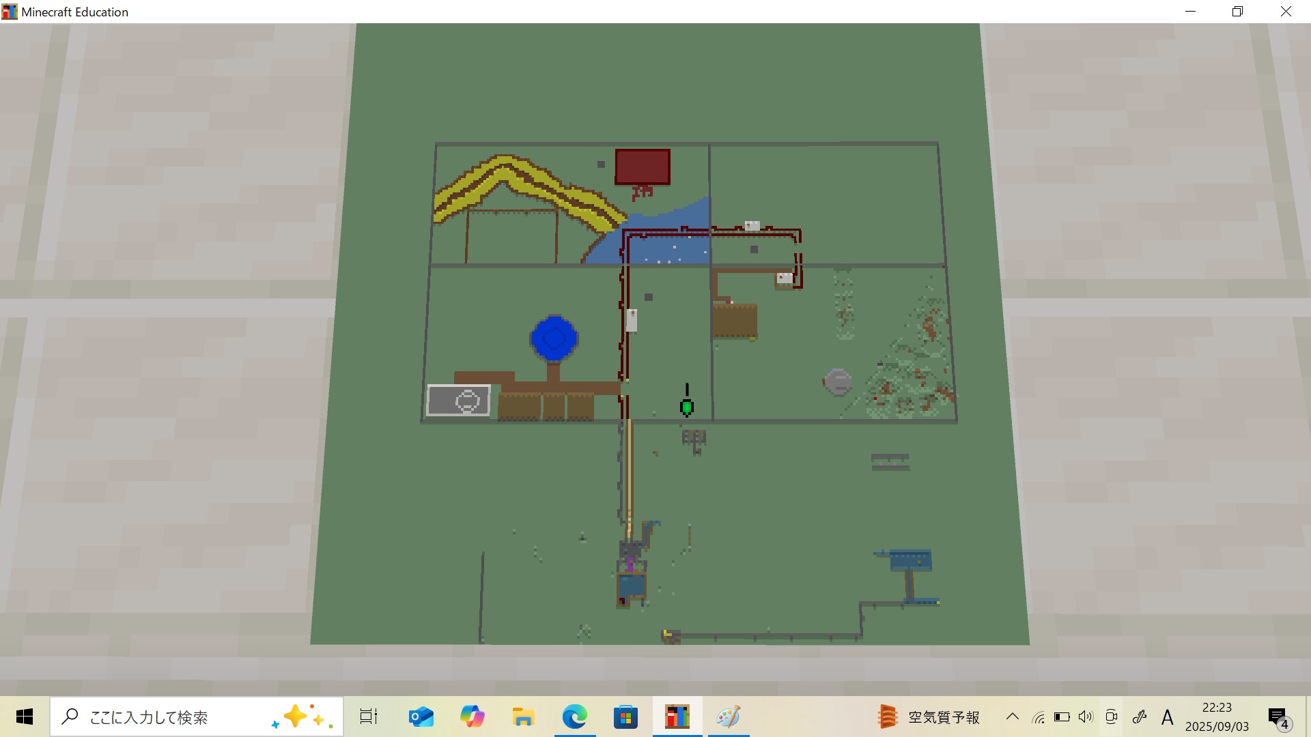Open the Paint app in taskbar
The height and width of the screenshot is (737, 1311).
coord(728,717)
